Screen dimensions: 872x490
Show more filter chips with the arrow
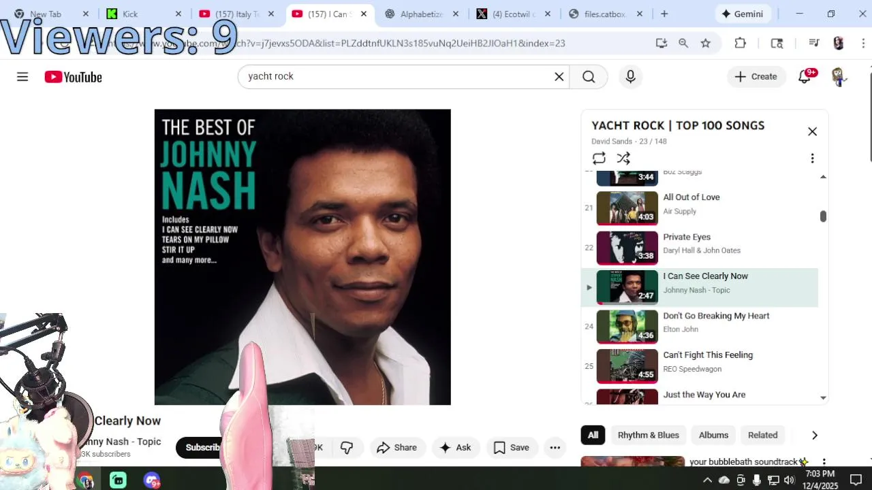tap(814, 436)
